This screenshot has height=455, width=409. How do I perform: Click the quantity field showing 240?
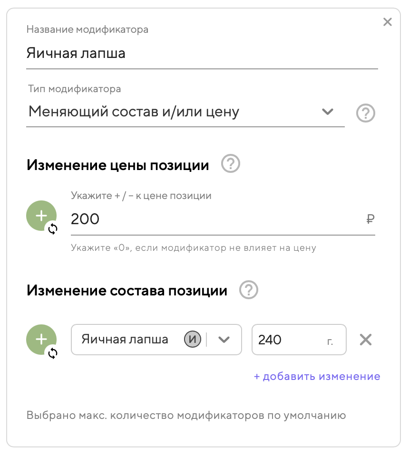[285, 340]
